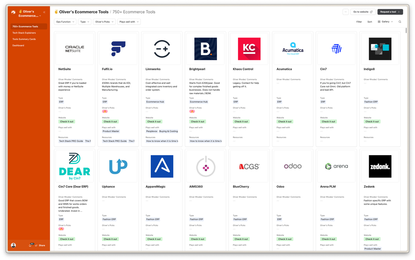Click the Sort button
Screen dimensions: 415x260
tap(370, 22)
